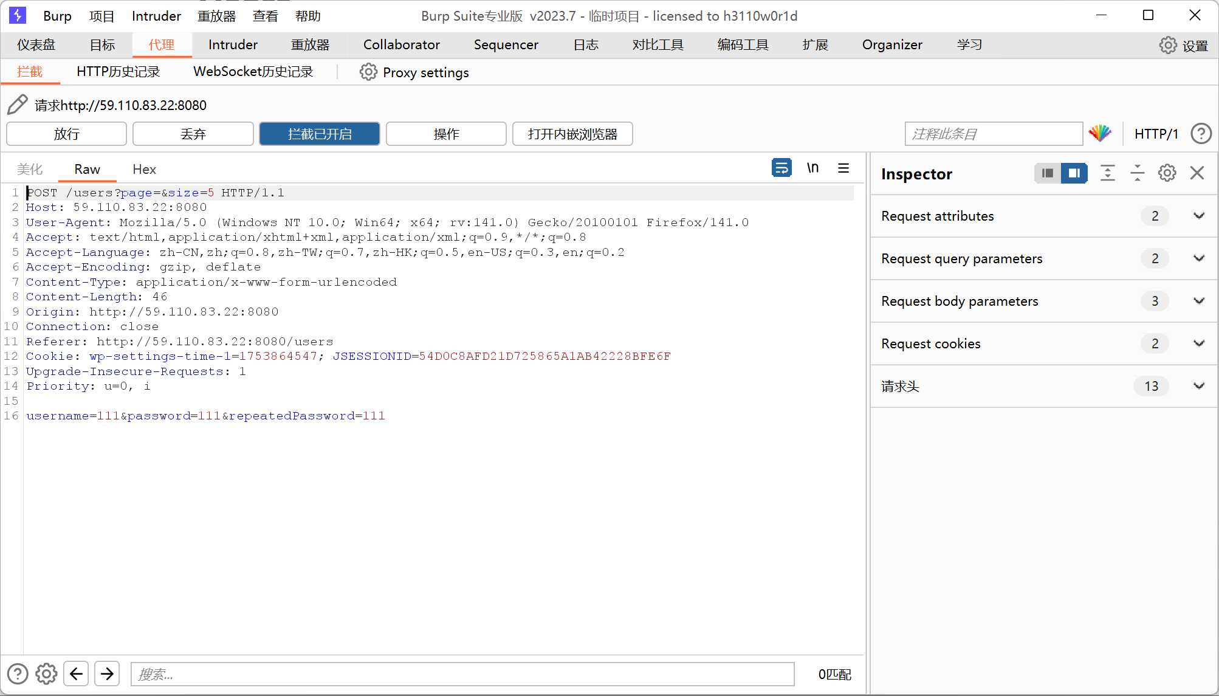Expand Request query parameters section
Viewport: 1219px width, 696px height.
1044,258
